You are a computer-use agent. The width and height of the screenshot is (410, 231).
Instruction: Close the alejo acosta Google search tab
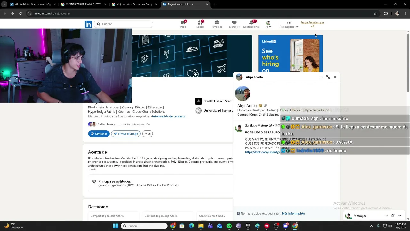pyautogui.click(x=156, y=4)
